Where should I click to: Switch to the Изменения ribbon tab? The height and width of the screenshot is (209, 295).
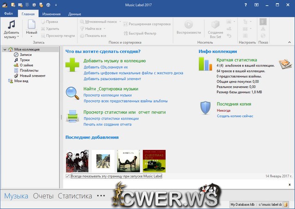click(x=51, y=14)
